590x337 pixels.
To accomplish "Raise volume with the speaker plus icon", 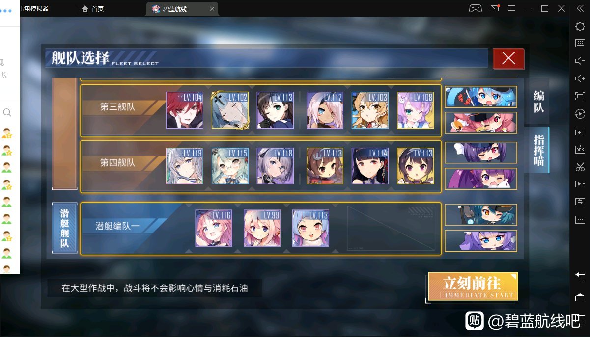I will click(x=580, y=78).
